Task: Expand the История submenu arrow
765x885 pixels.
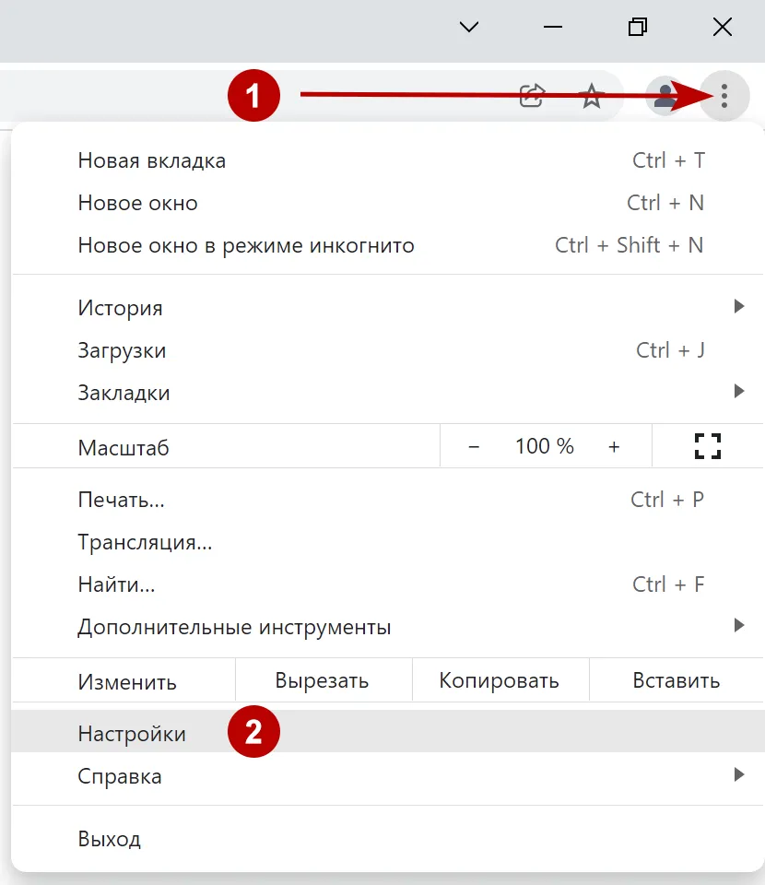Action: pos(739,307)
